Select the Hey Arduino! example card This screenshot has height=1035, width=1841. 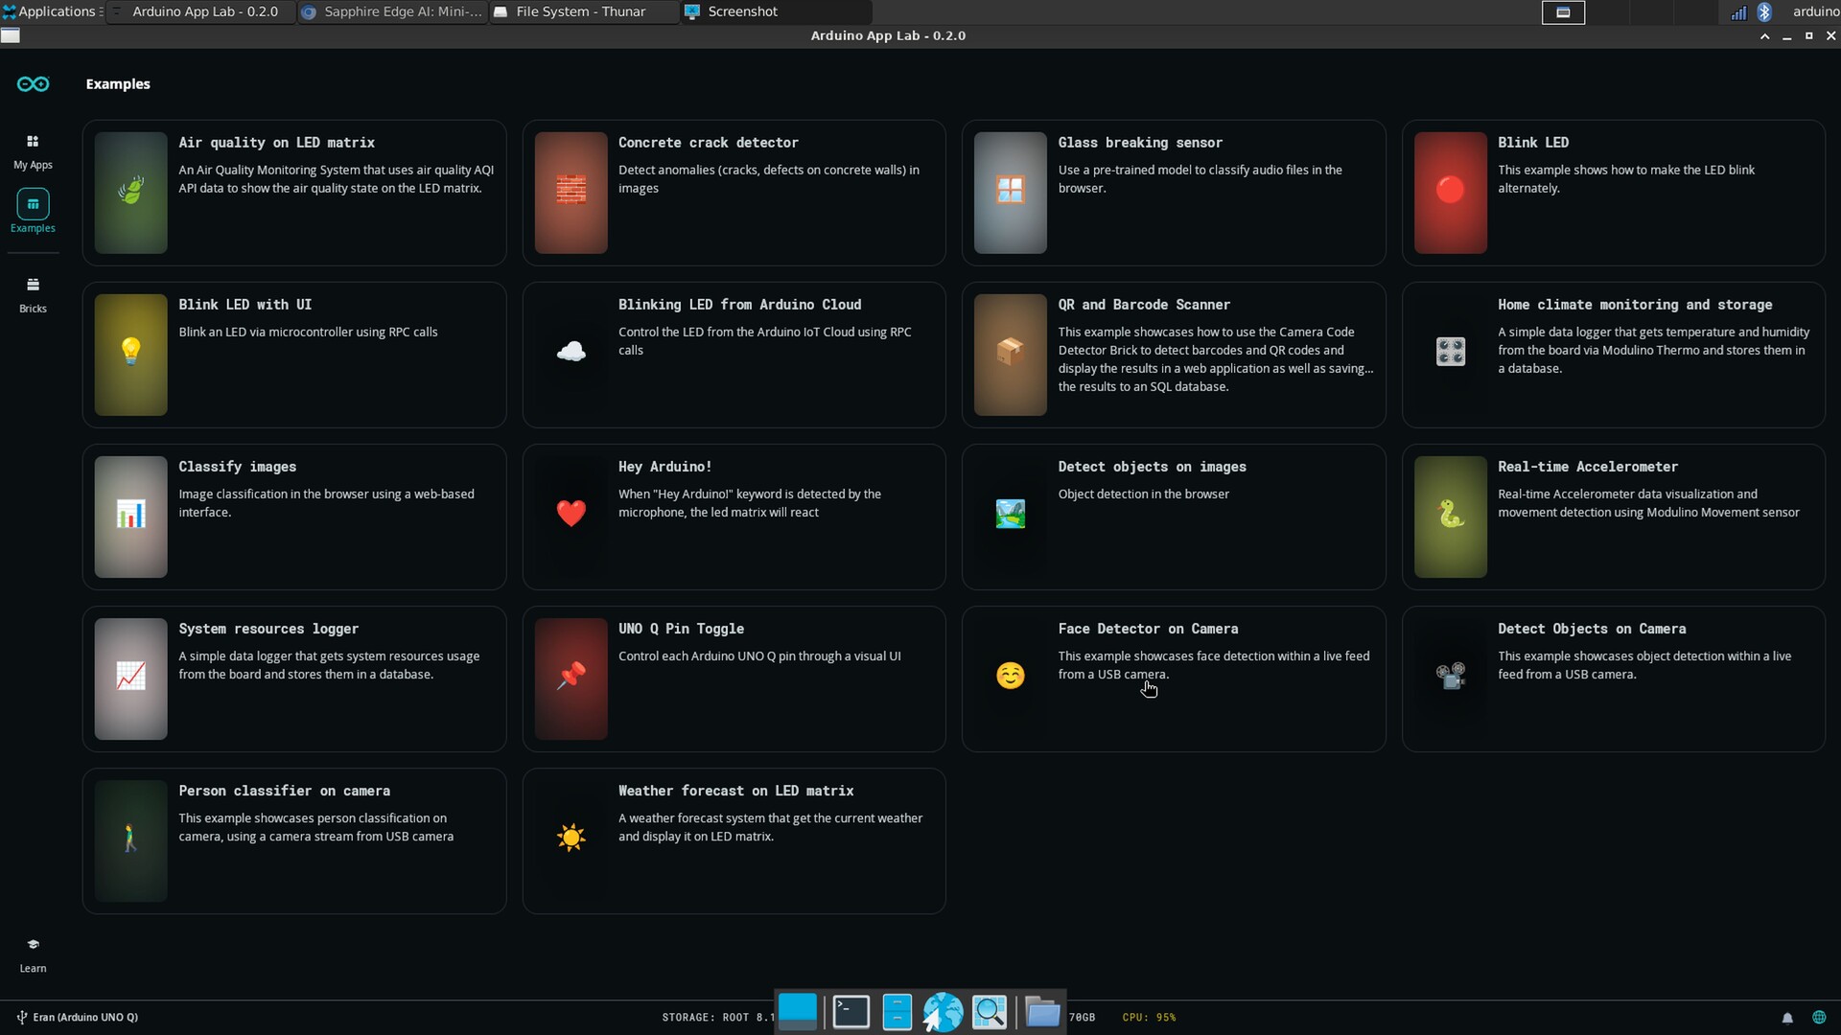pos(734,516)
